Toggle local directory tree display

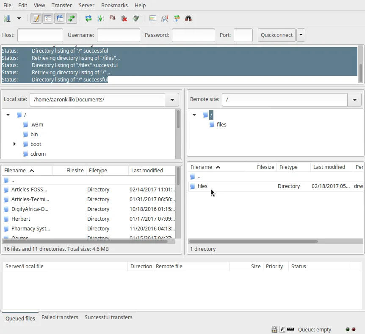click(x=48, y=18)
